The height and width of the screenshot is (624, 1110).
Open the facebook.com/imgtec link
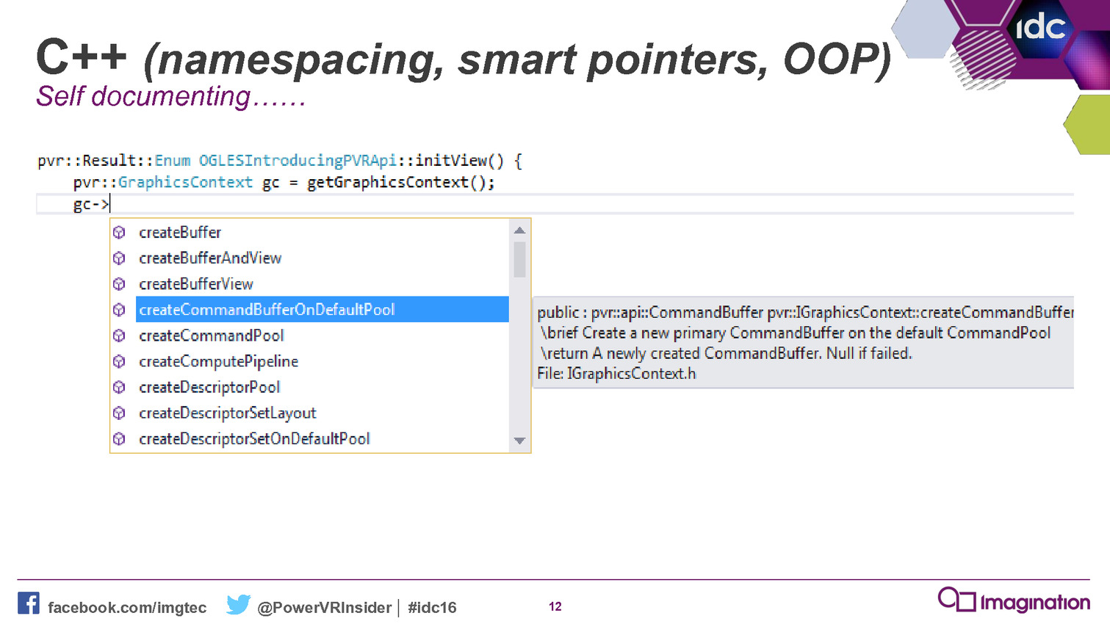[127, 608]
